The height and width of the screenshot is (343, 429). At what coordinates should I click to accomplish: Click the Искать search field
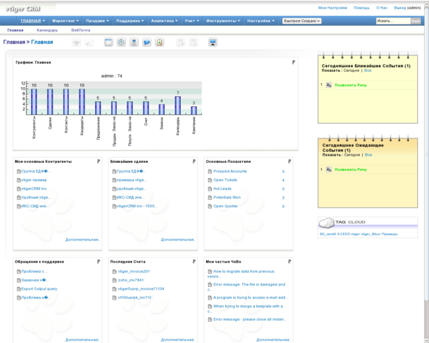pyautogui.click(x=393, y=21)
